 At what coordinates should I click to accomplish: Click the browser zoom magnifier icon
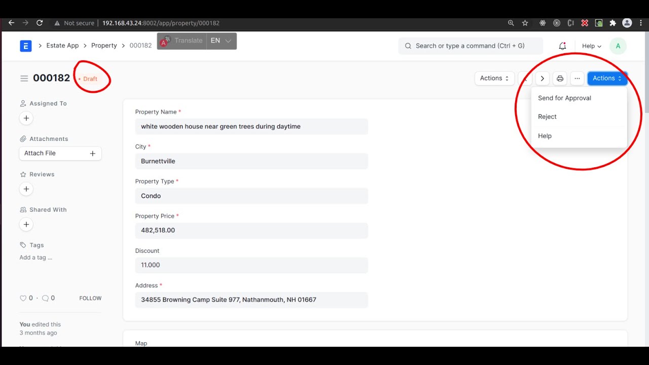click(511, 23)
